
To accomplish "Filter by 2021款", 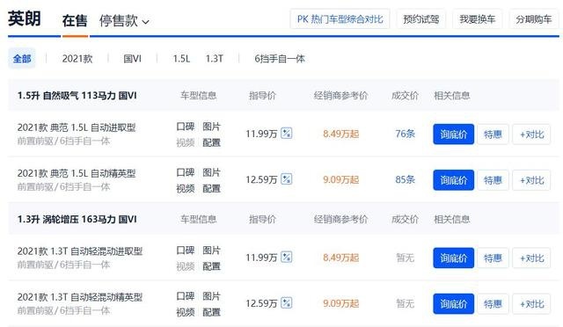I will coord(77,59).
